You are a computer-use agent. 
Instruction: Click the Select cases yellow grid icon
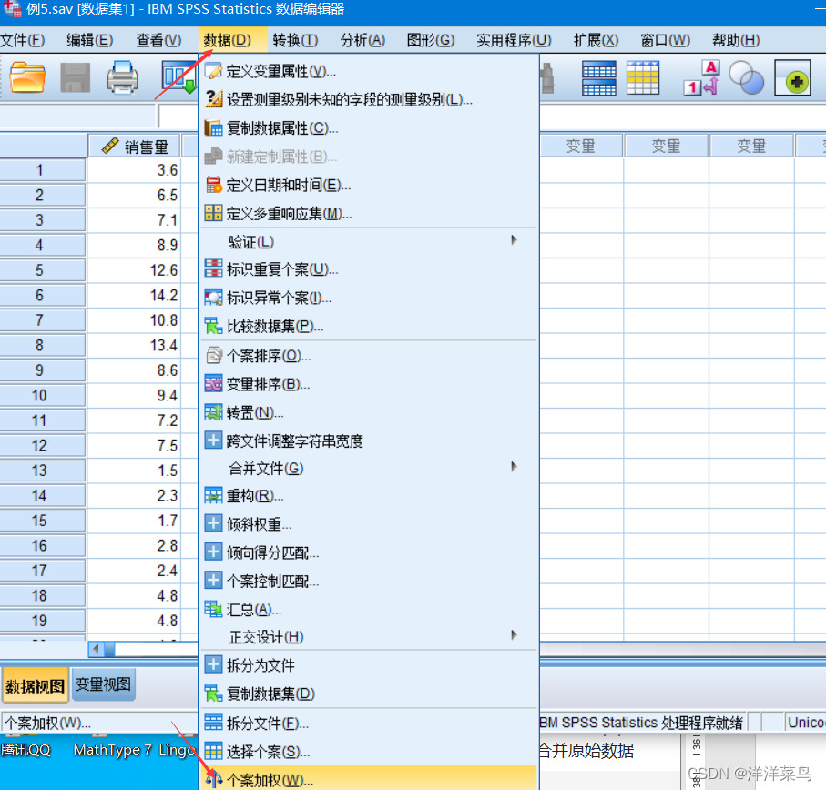point(643,78)
